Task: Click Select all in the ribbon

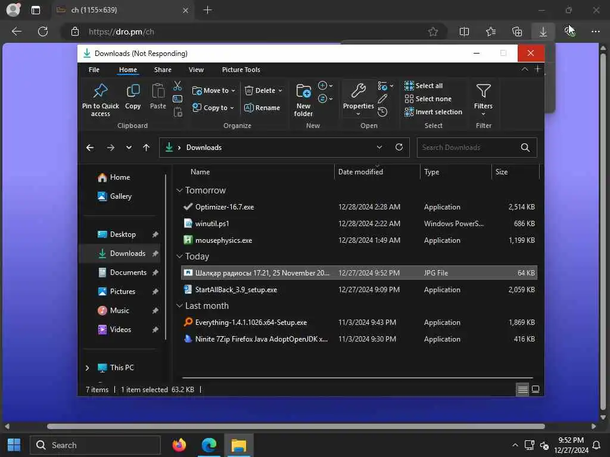Action: (424, 86)
